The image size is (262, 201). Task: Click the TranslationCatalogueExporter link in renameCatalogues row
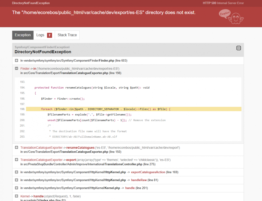point(41,148)
